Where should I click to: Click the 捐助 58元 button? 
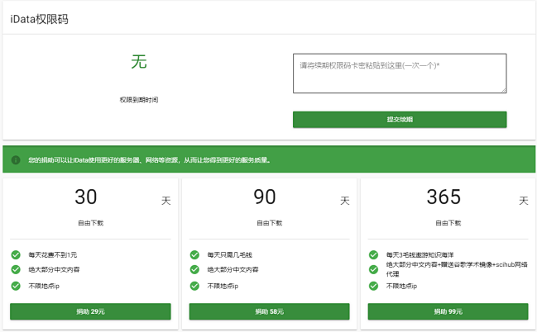[269, 311]
